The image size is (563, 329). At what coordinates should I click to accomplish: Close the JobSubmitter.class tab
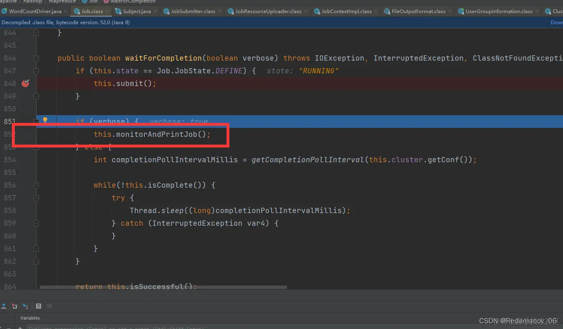(220, 11)
